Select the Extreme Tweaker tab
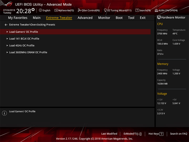Screen dimensions: 189x142 coord(59,18)
